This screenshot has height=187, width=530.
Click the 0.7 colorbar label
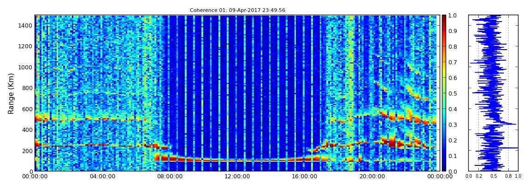(453, 62)
